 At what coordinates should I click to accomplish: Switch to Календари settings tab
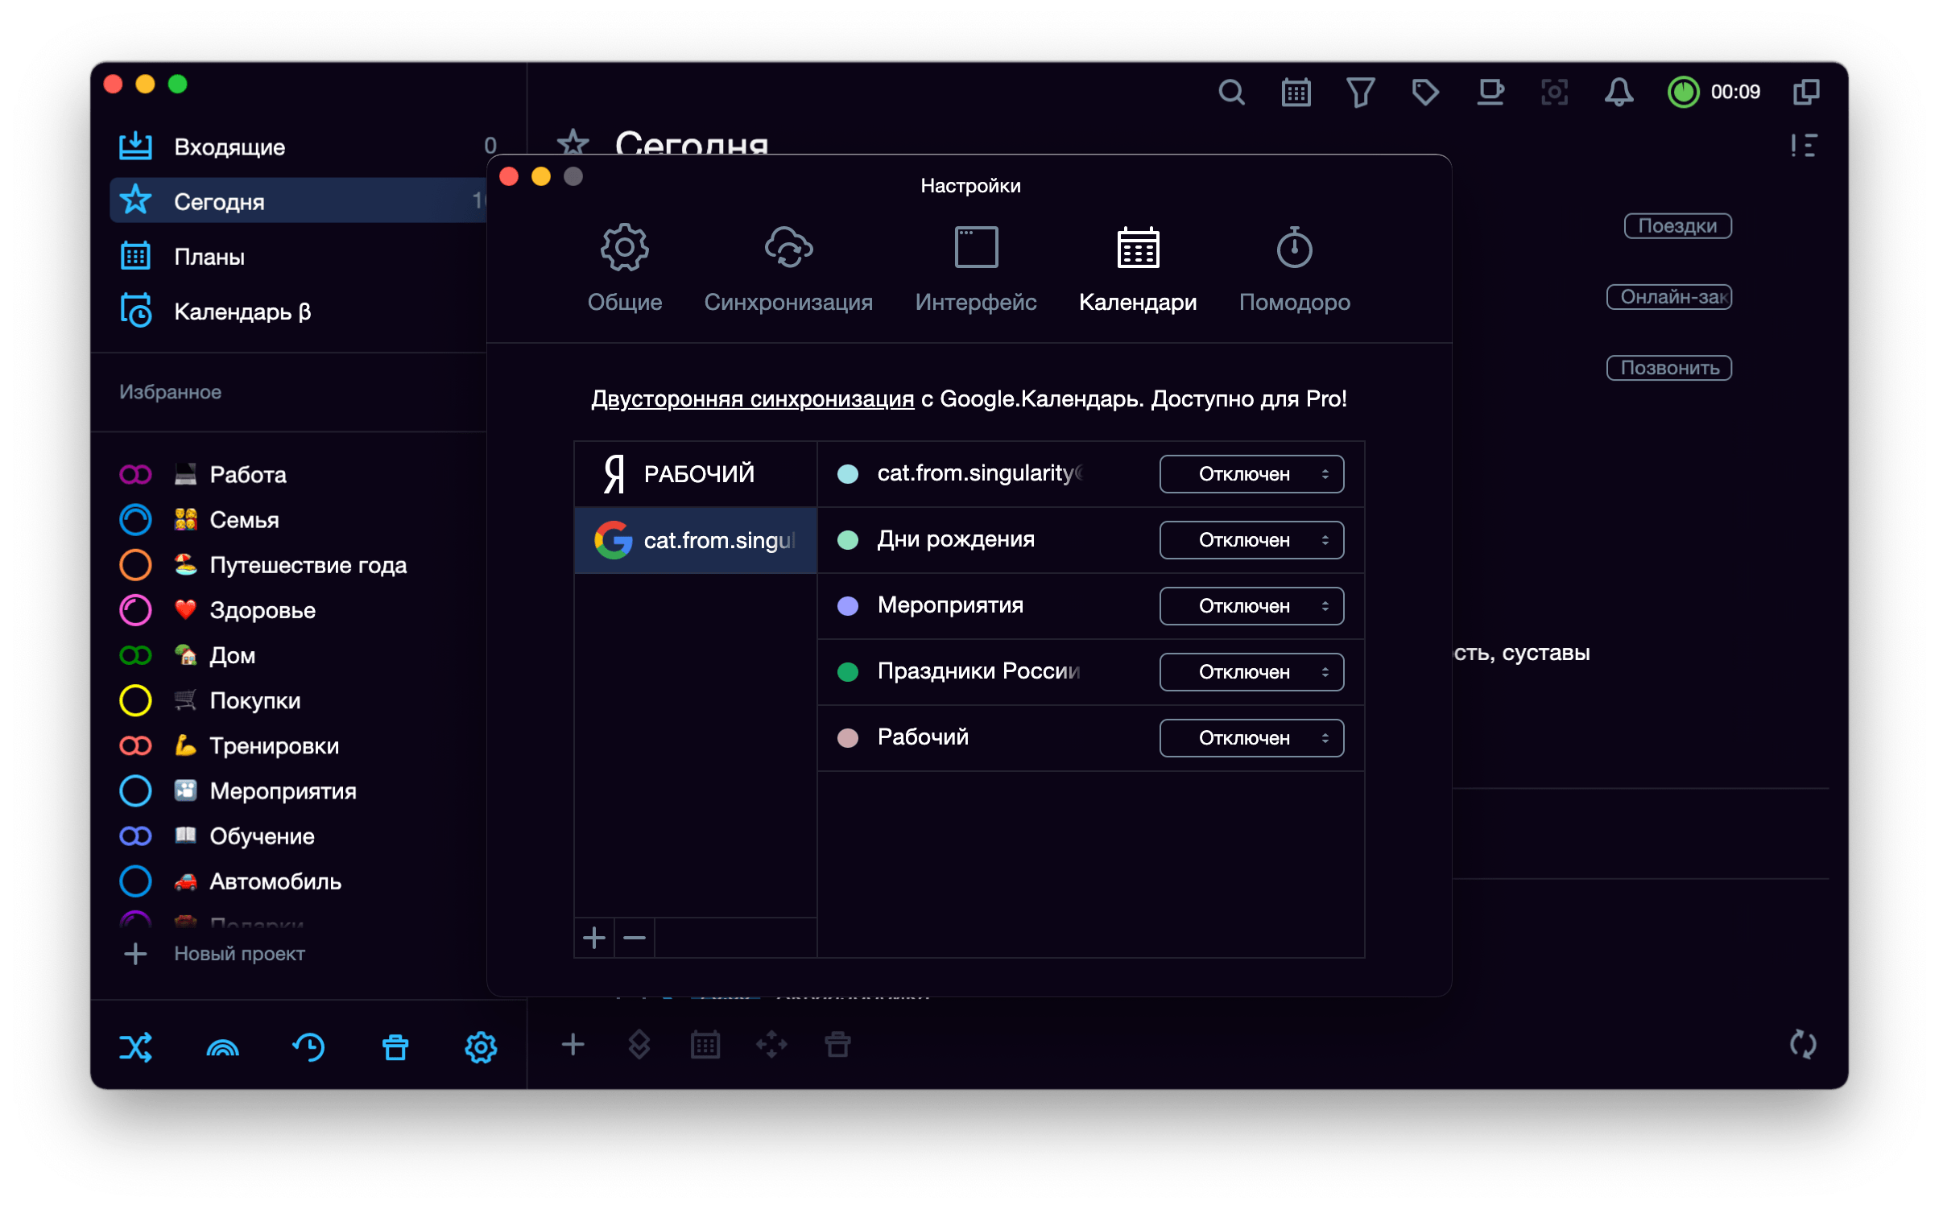pyautogui.click(x=1138, y=269)
